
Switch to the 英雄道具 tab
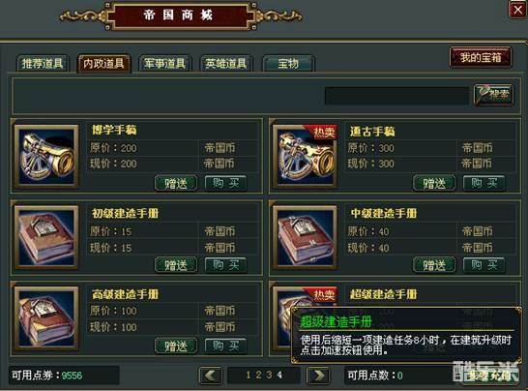(x=226, y=63)
